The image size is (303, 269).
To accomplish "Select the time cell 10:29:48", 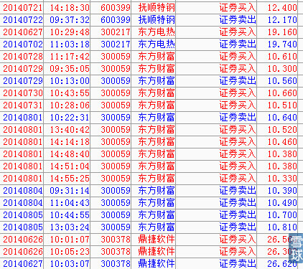I will point(70,32).
